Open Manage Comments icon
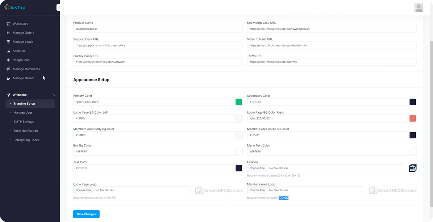The width and height of the screenshot is (433, 222). [8, 69]
